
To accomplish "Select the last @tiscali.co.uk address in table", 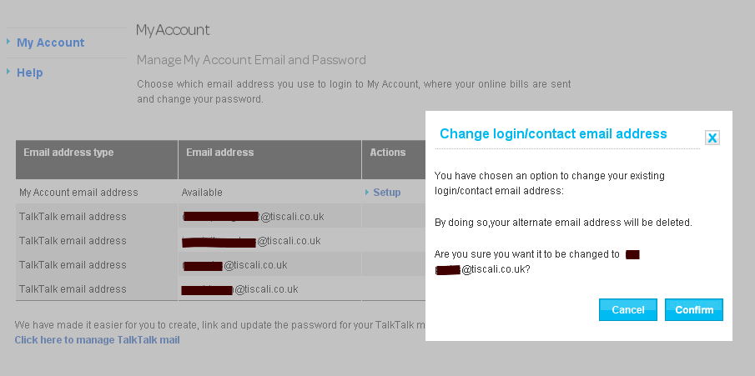I will 240,289.
